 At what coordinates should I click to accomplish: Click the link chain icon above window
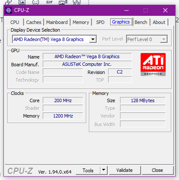(8, 2)
